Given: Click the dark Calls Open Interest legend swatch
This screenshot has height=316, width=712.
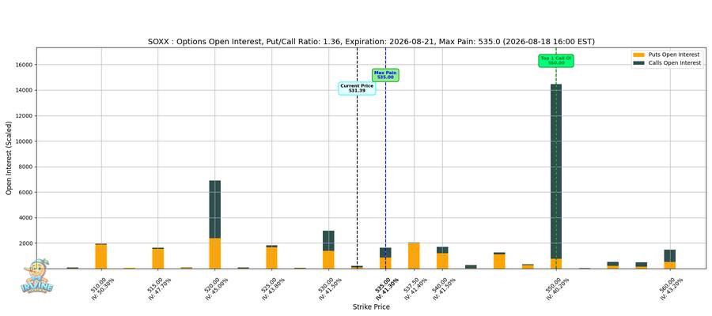Looking at the screenshot, I should point(639,63).
